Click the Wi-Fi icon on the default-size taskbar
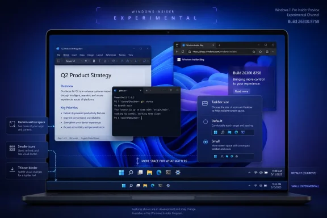Screen dimensions: 327x218 click(x=255, y=173)
